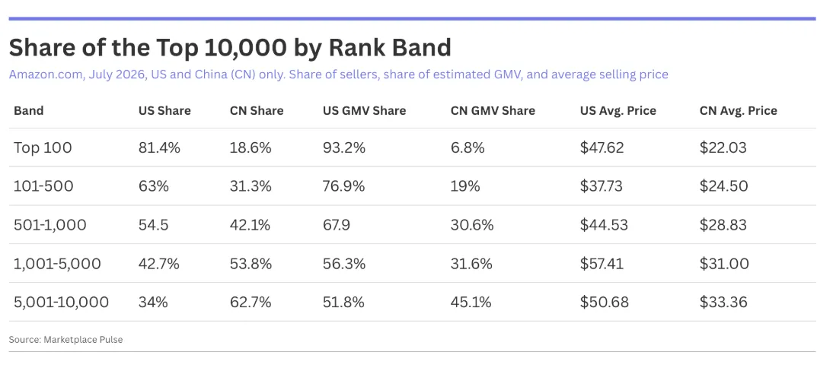Click the 'Source: Marketplace Pulse' text
The height and width of the screenshot is (371, 833).
point(66,339)
